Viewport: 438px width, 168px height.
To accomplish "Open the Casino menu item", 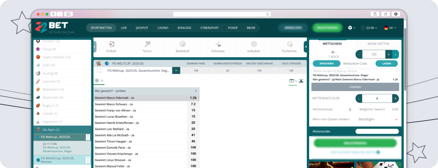I will pos(163,28).
